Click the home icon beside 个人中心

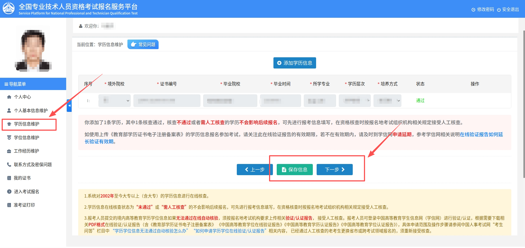point(9,97)
